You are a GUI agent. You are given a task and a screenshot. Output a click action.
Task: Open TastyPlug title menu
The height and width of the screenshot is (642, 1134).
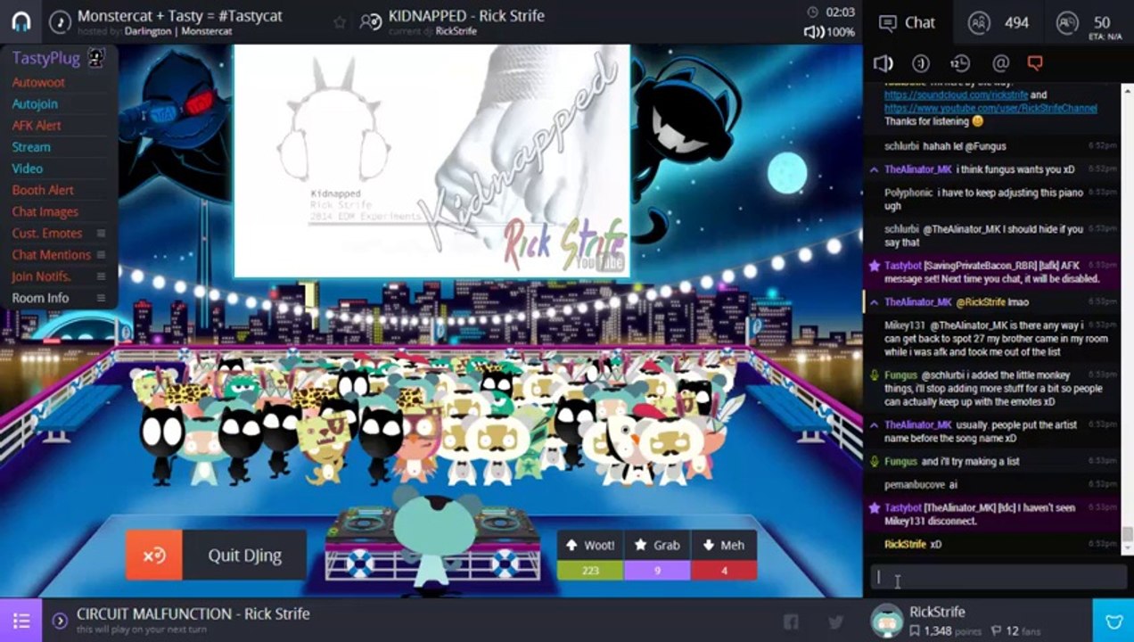point(46,59)
